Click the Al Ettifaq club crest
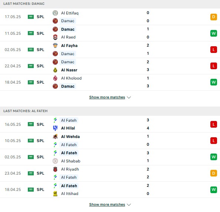 click(55, 13)
